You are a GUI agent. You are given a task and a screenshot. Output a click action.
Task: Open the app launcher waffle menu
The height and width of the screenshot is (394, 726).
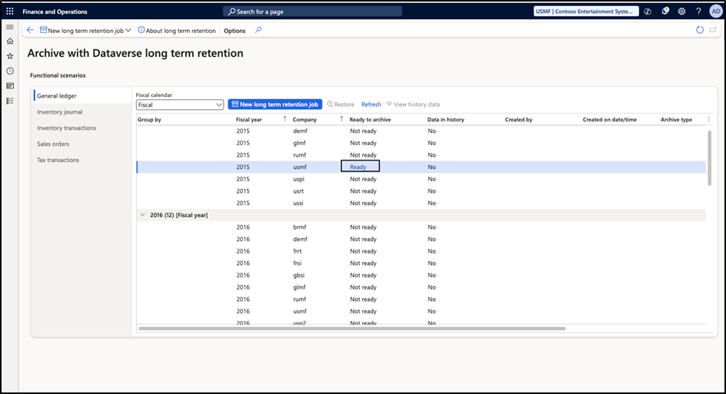point(10,12)
